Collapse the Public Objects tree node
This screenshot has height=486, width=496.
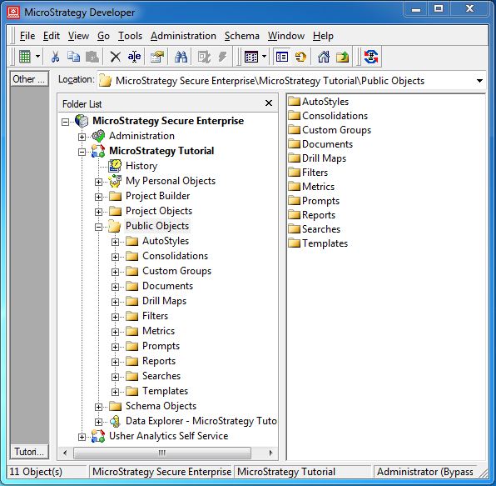98,227
